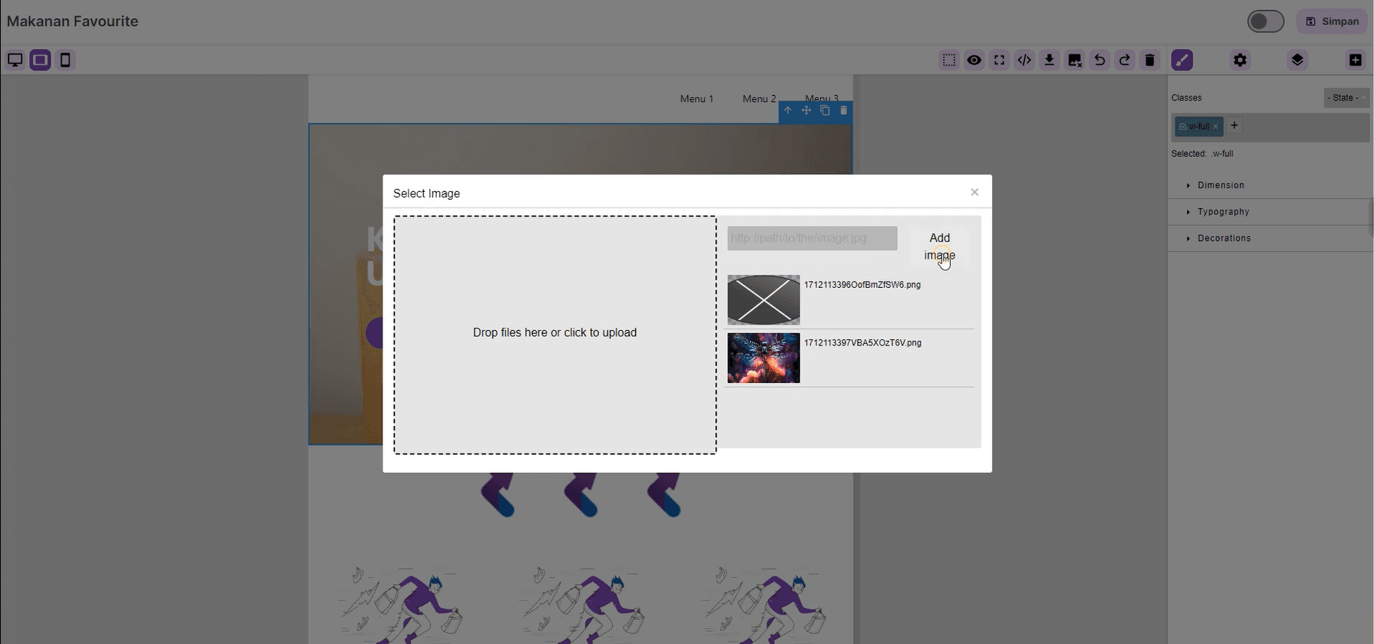
Task: Click the redo arrow icon
Action: [1124, 60]
